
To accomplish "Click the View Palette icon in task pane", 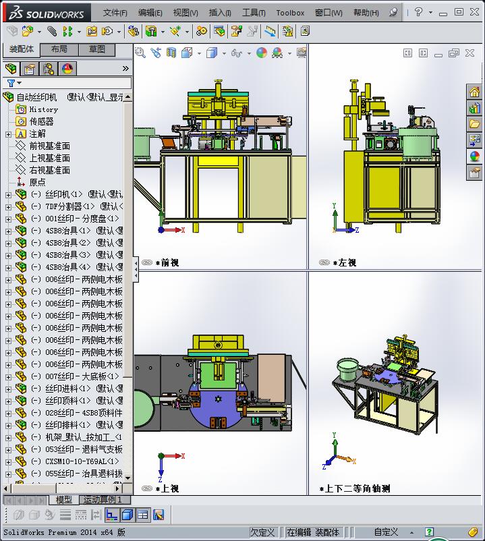I will point(474,140).
